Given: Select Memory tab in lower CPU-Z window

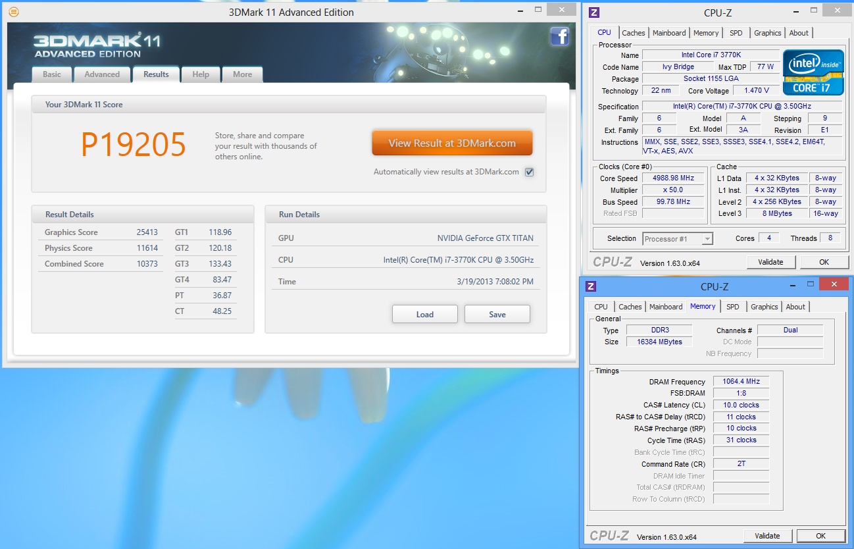Looking at the screenshot, I should [703, 306].
